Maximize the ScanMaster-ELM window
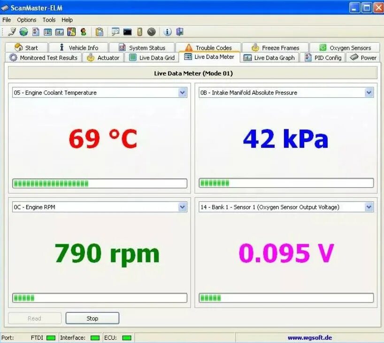384x343 pixels. (x=367, y=8)
